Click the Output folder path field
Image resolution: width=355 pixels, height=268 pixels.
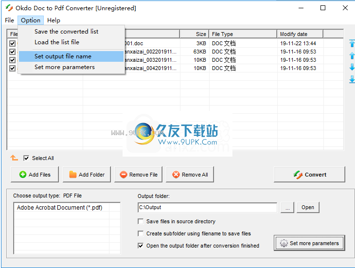tap(207, 207)
